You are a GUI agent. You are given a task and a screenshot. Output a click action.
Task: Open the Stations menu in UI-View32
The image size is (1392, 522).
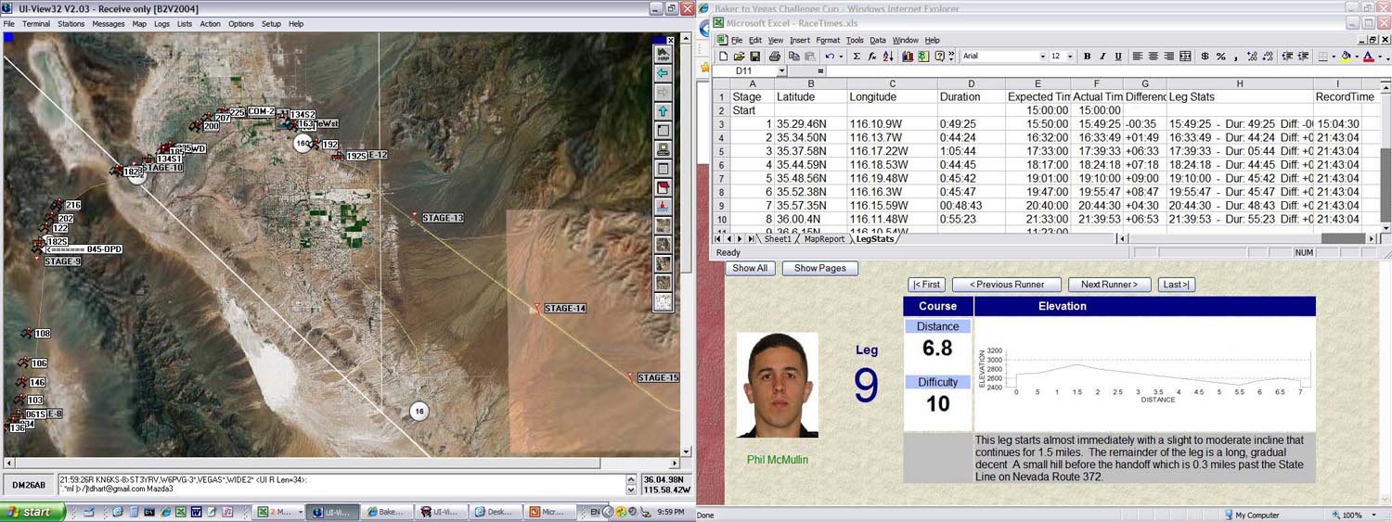coord(71,24)
